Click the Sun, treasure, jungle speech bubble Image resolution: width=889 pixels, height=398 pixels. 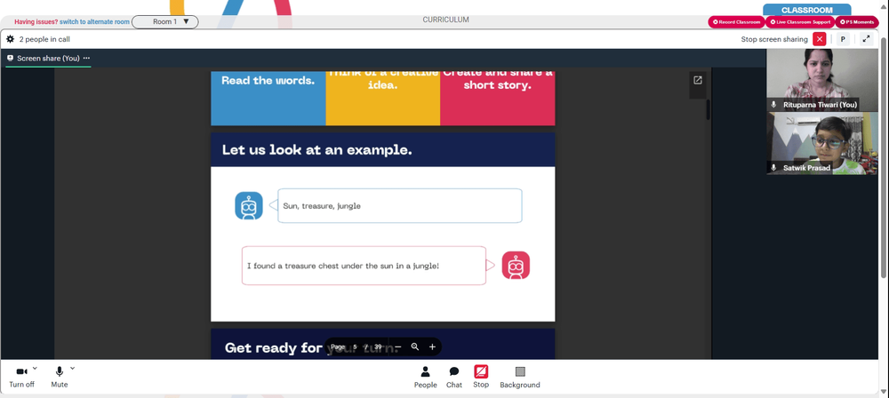tap(400, 206)
